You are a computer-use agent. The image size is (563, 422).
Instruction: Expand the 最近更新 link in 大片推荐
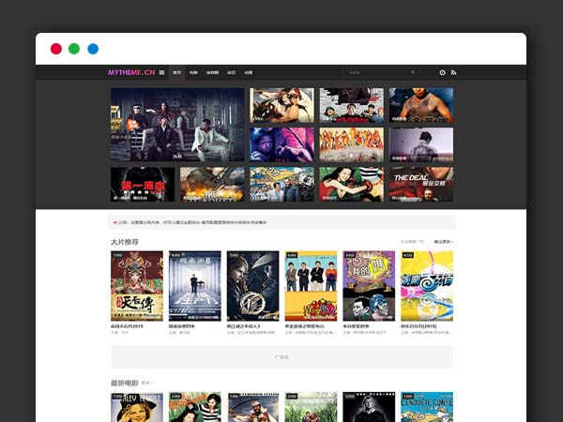pos(443,242)
